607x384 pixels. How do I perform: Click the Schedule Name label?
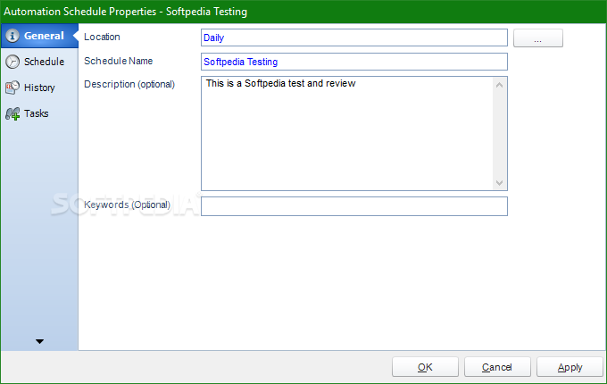click(x=119, y=61)
